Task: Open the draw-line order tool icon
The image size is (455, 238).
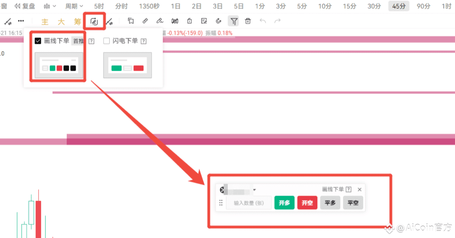Action: click(x=94, y=21)
